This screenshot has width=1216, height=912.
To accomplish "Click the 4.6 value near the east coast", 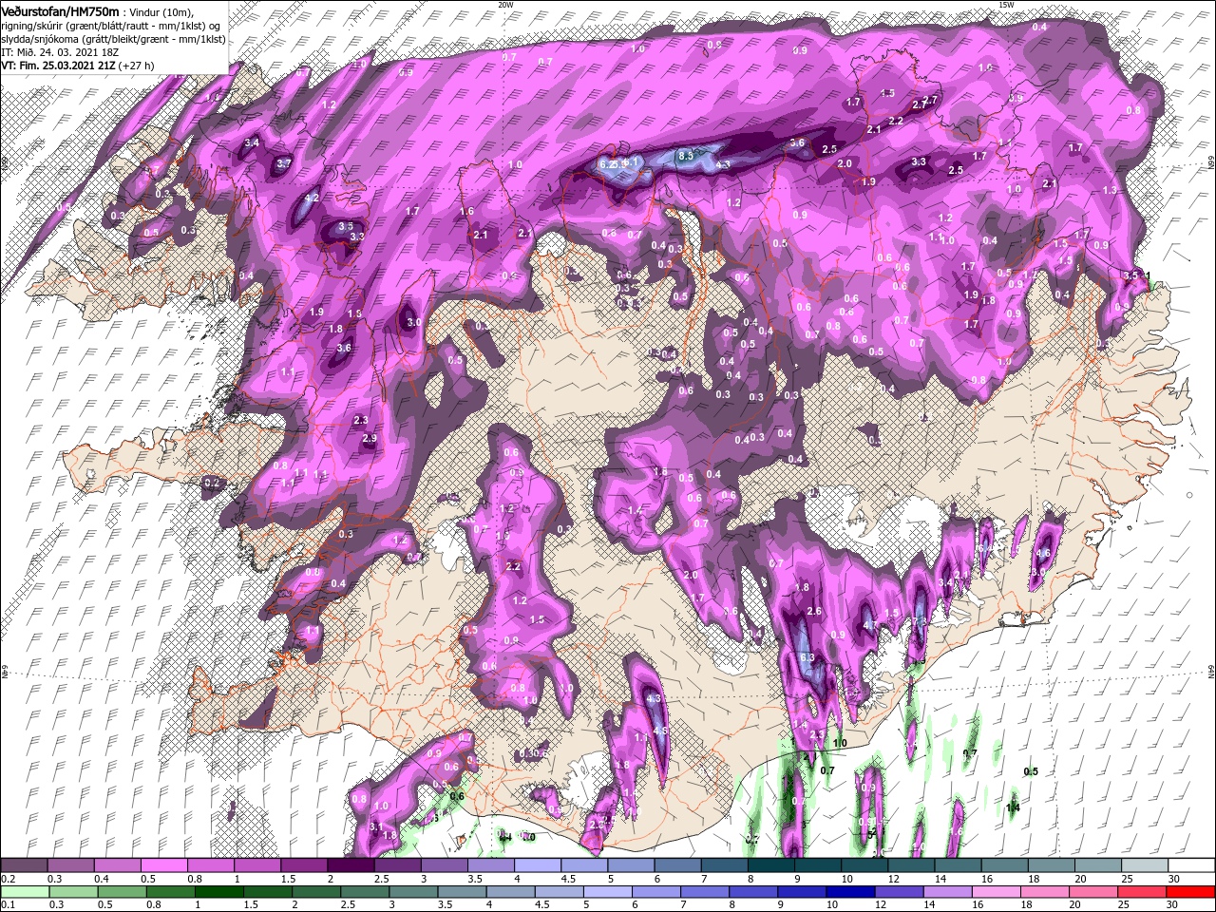I will (x=1043, y=553).
